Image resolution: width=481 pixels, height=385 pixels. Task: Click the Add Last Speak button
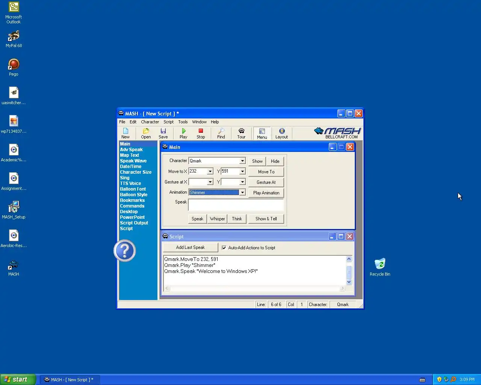[x=191, y=247]
